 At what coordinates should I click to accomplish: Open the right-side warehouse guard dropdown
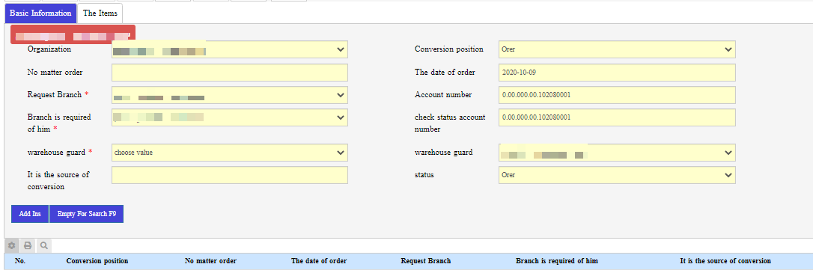click(617, 153)
